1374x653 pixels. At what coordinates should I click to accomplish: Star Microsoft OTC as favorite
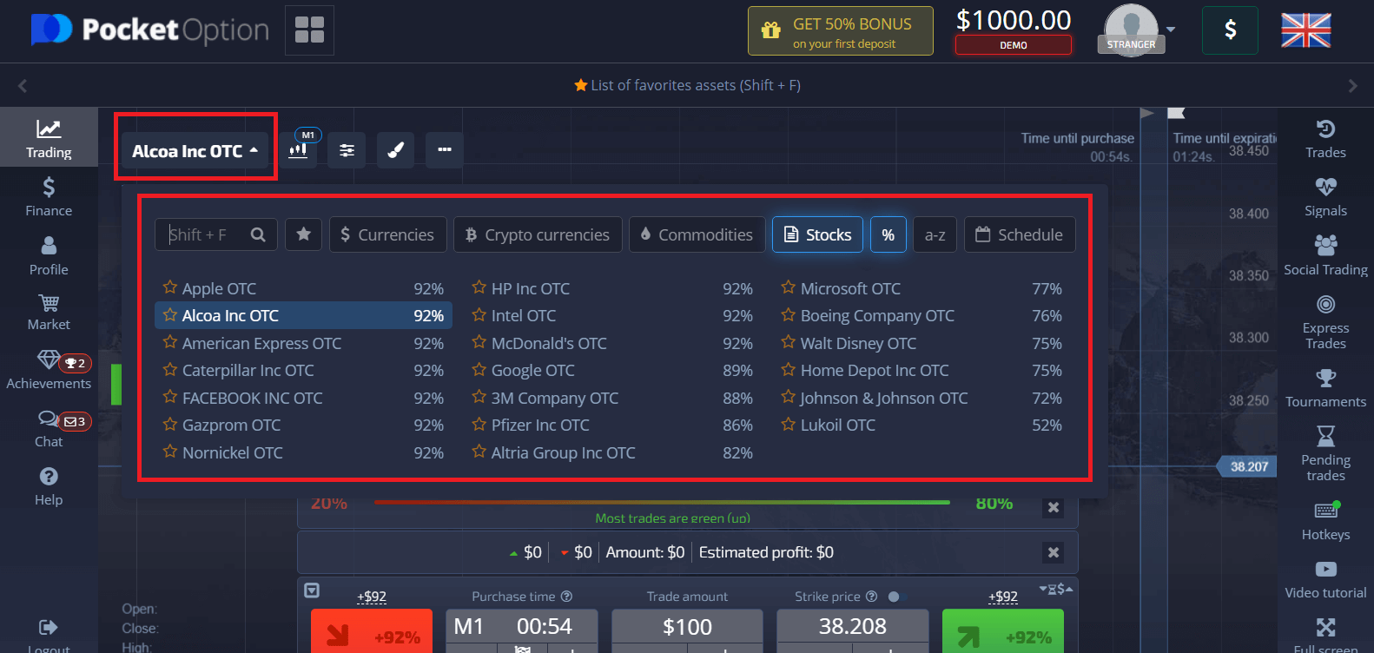[788, 287]
